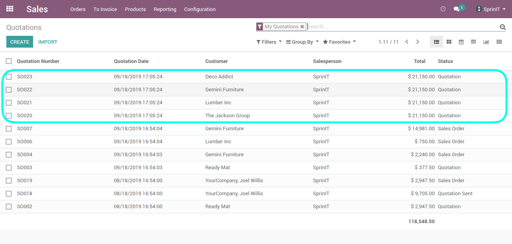Check the box for SO003
Image resolution: width=512 pixels, height=244 pixels.
(9, 168)
